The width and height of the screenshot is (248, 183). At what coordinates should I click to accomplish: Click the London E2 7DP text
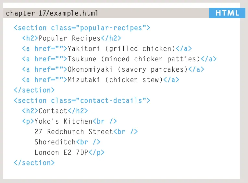[61, 152]
